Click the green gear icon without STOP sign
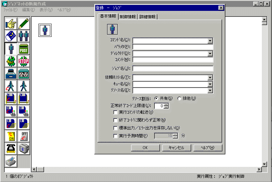The height and width of the screenshot is (182, 272). click(11, 61)
